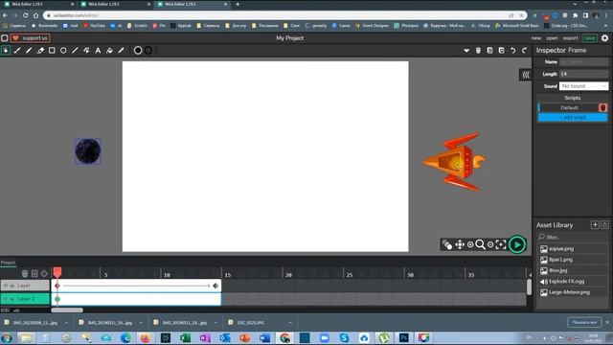Open the fill color swatch

pos(138,51)
